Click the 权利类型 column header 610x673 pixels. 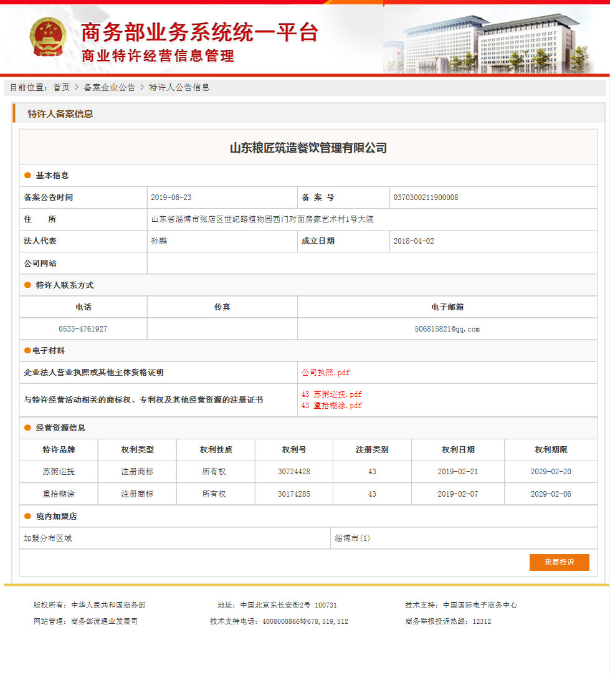point(137,450)
